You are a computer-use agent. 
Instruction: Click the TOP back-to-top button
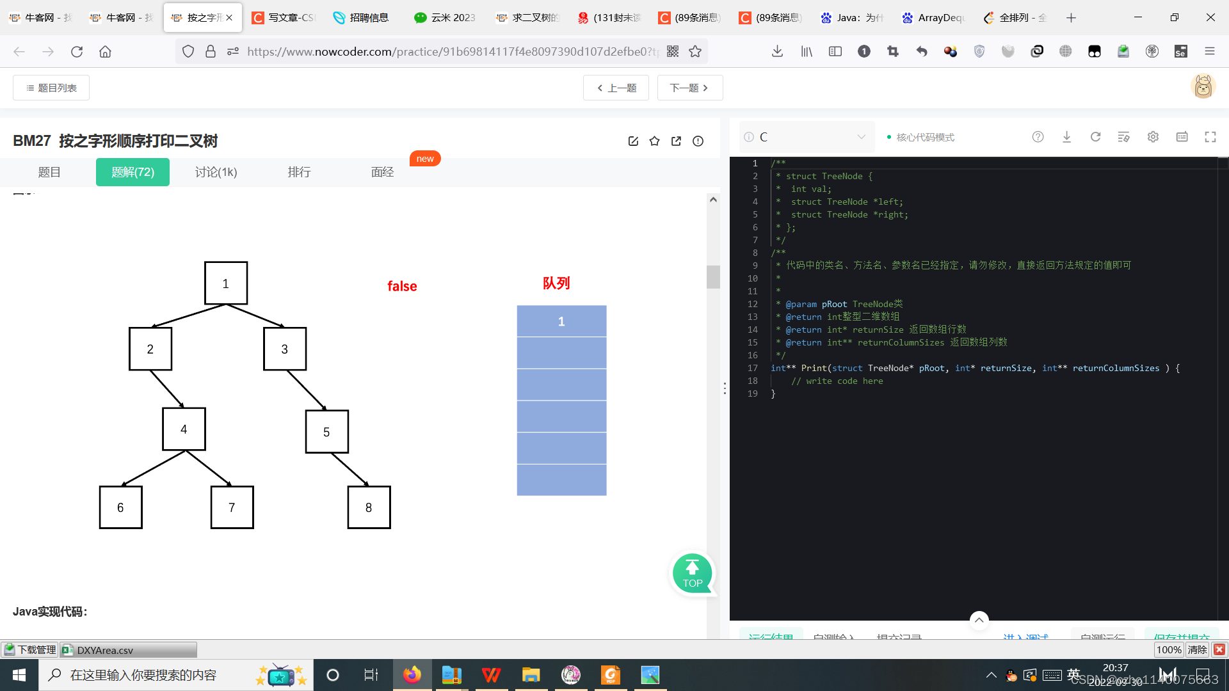click(x=692, y=573)
